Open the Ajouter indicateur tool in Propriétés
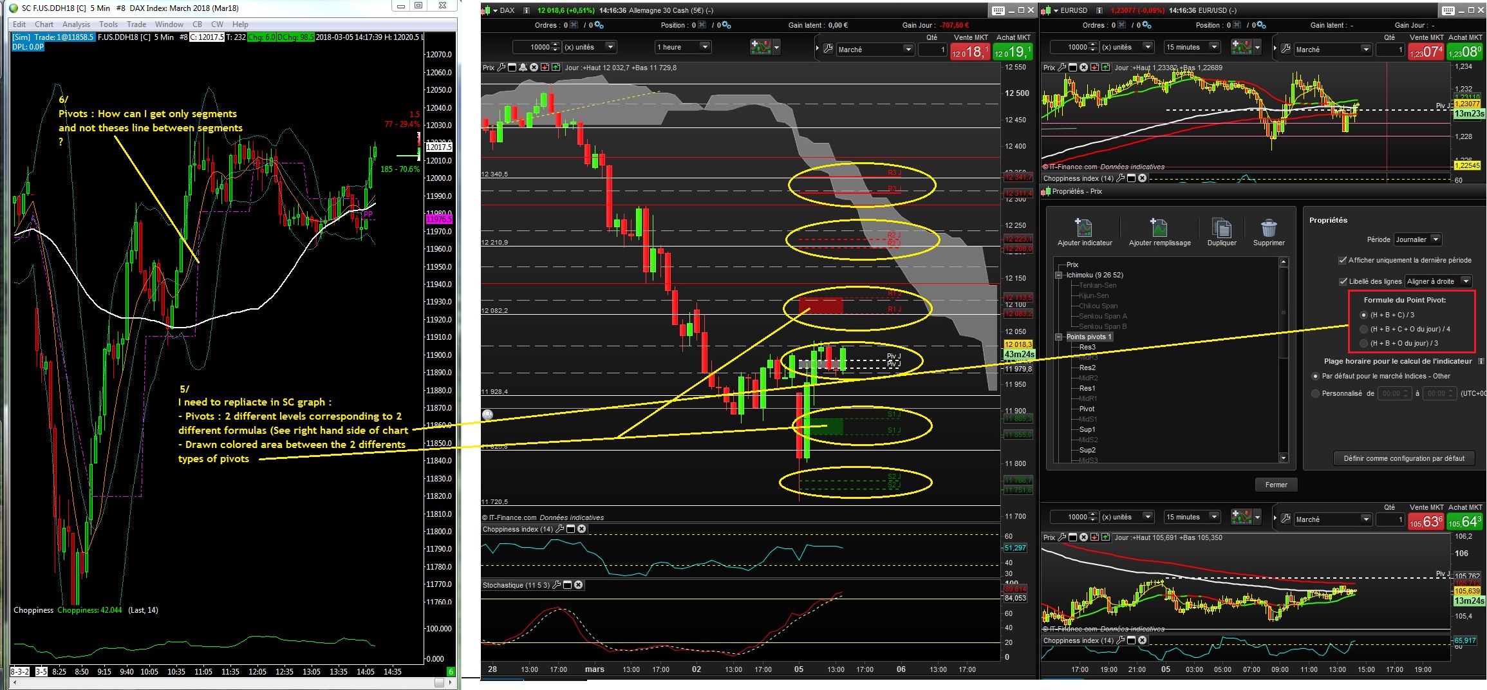 click(1085, 232)
